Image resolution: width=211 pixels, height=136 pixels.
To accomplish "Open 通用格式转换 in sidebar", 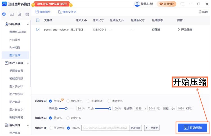I will (x=17, y=32).
